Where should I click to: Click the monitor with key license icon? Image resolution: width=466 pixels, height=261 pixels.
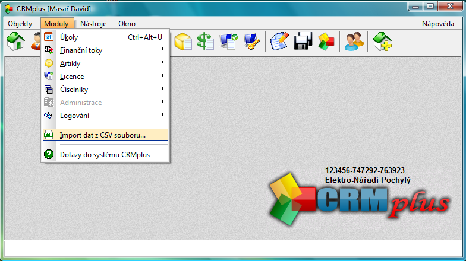251,42
